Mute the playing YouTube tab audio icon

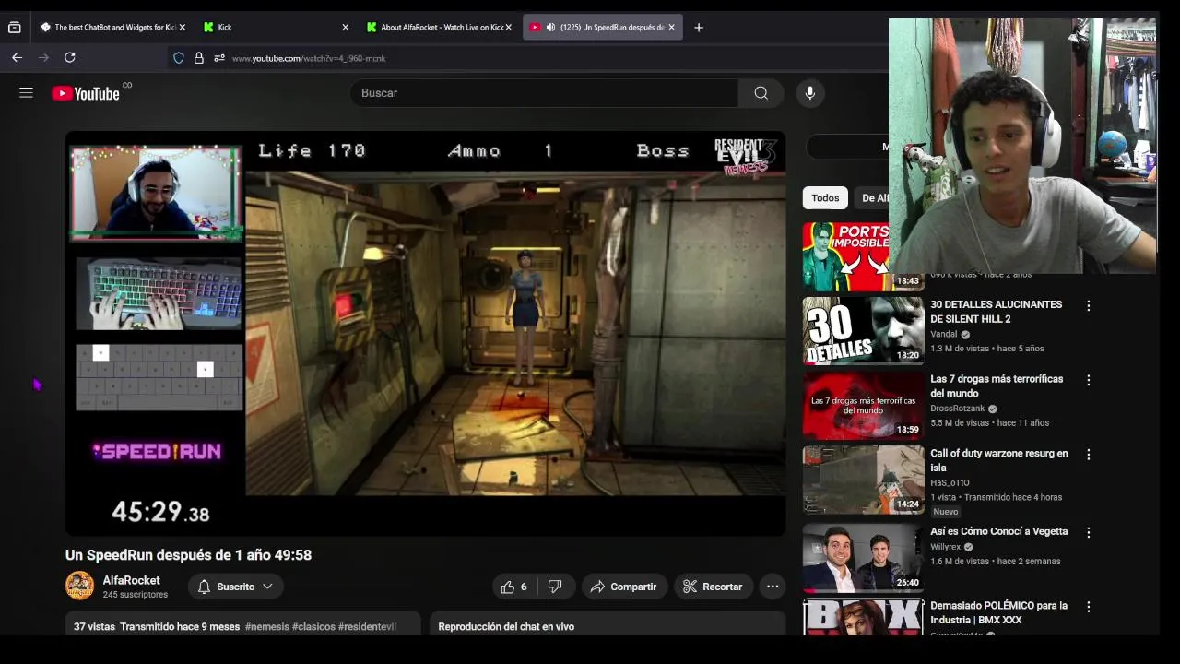tap(550, 27)
